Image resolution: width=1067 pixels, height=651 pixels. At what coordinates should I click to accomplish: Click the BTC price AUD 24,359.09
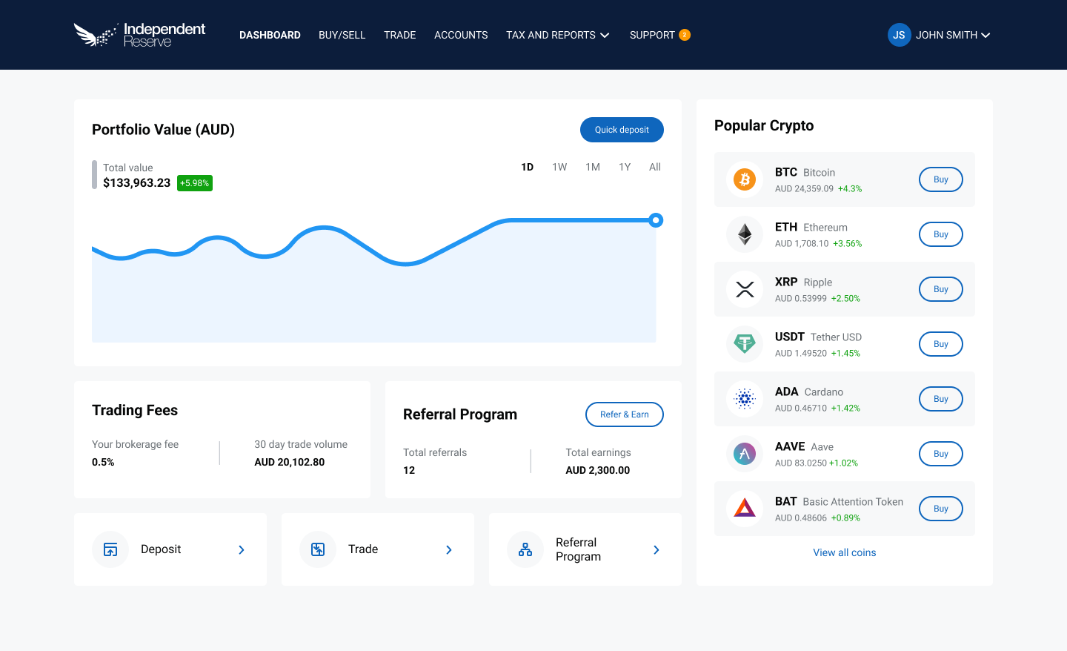(804, 188)
